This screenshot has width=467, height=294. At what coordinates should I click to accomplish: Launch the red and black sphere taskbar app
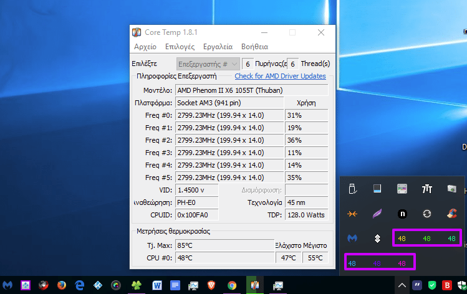coord(44,285)
